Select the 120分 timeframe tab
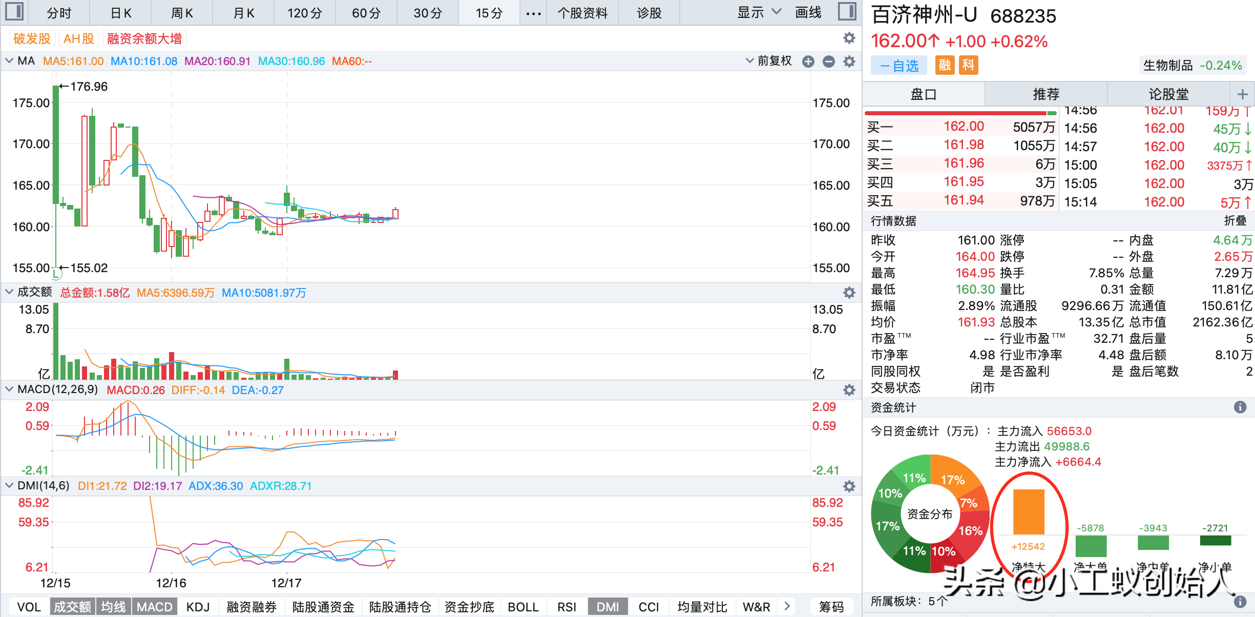The height and width of the screenshot is (617, 1255). click(x=305, y=13)
